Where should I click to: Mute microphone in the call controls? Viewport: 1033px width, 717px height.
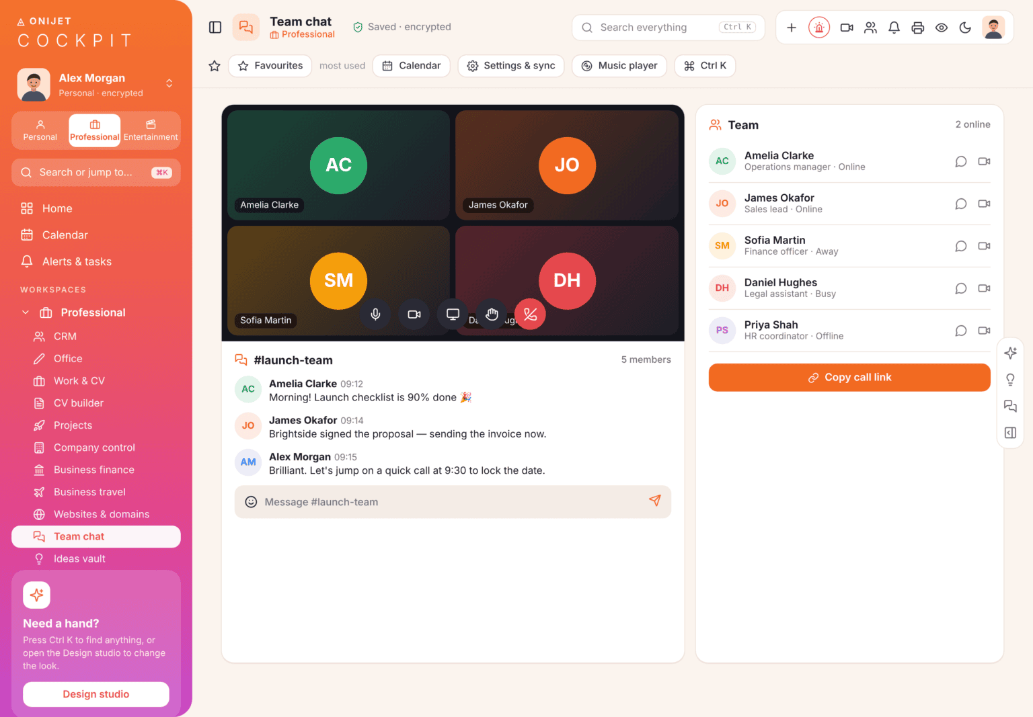coord(375,314)
